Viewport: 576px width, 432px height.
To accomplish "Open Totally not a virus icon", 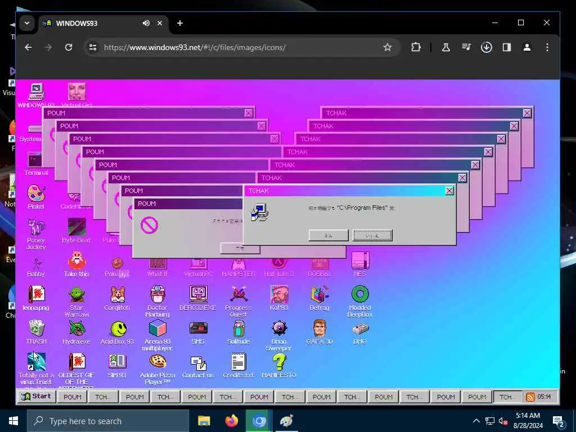I will [36, 369].
